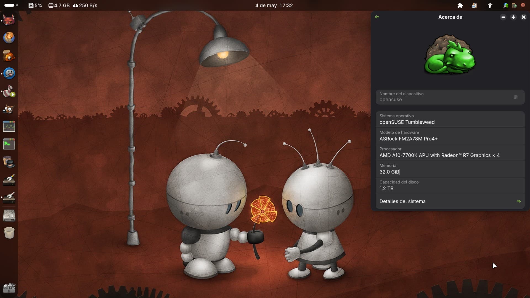530x298 pixels.
Task: Open the hard disk drive dock icon
Action: (x=9, y=215)
